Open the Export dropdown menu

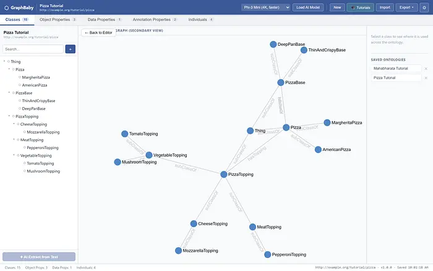pyautogui.click(x=406, y=7)
